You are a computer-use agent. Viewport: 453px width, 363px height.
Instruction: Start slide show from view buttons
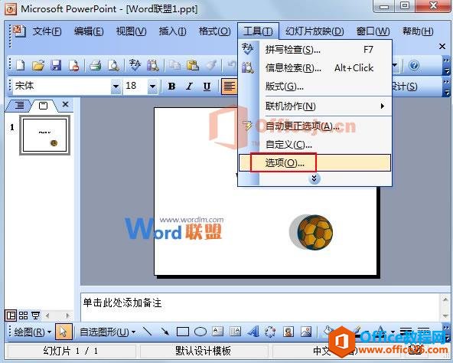pos(35,316)
